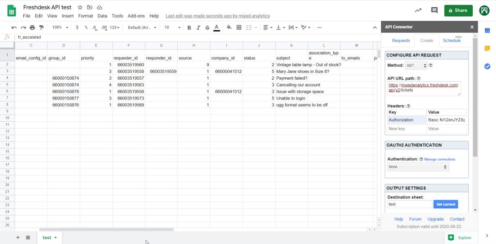
Task: Open the font size 10 dropdown
Action: tap(172, 28)
